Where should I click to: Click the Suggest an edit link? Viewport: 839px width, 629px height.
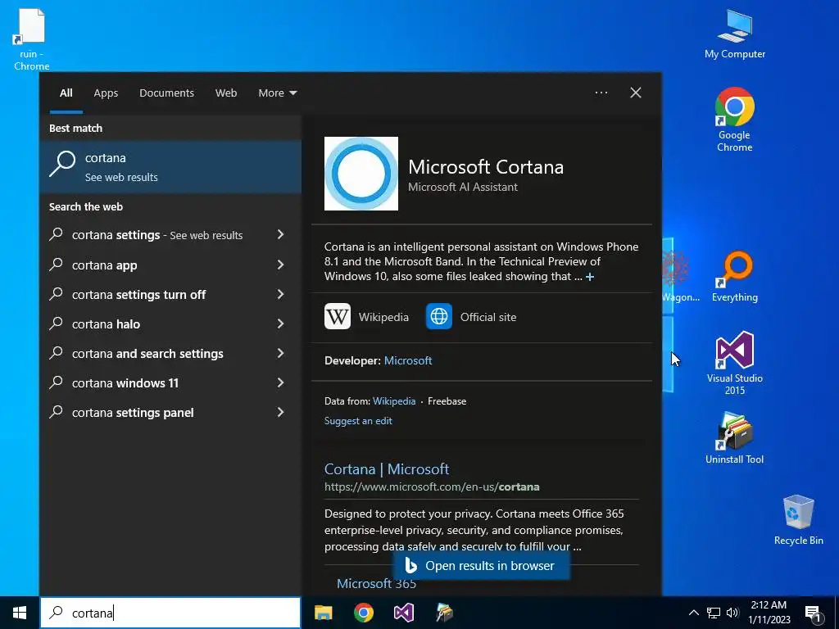[x=358, y=421]
